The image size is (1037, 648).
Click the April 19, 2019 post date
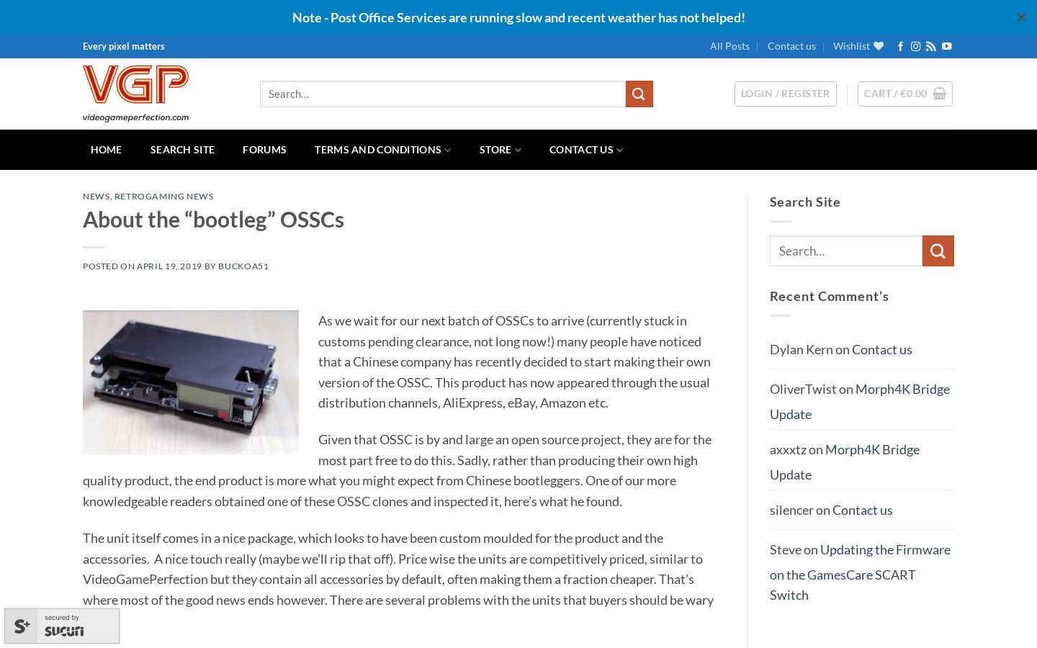click(x=169, y=266)
